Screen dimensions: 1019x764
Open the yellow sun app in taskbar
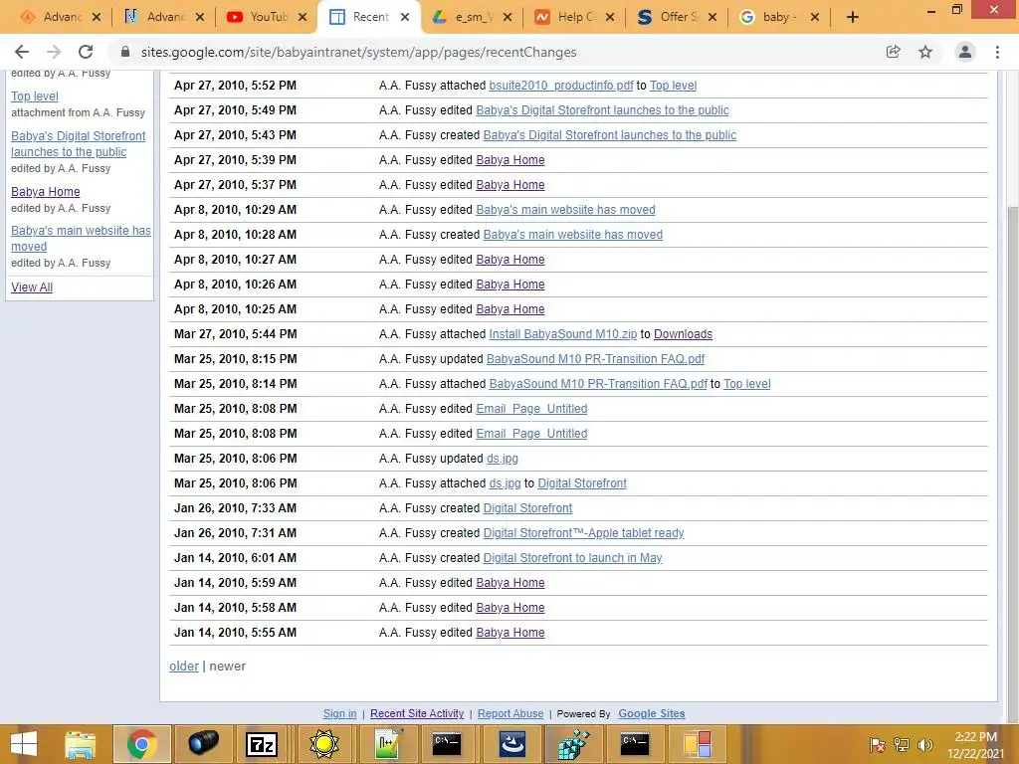324,744
